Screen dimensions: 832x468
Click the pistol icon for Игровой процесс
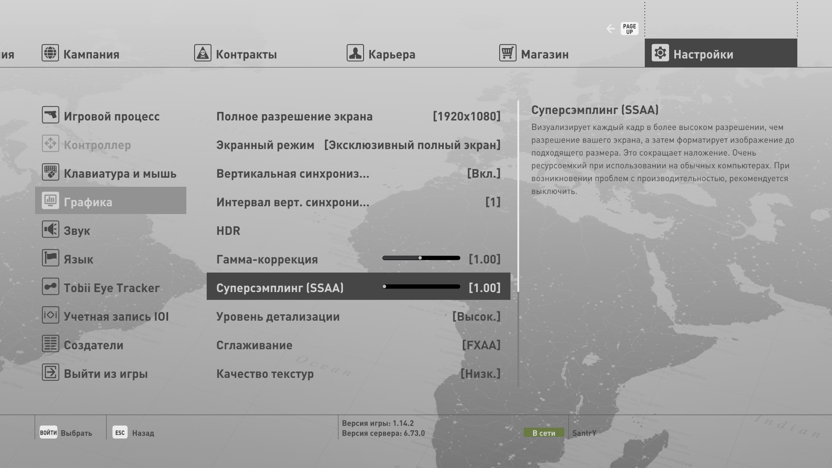(51, 115)
